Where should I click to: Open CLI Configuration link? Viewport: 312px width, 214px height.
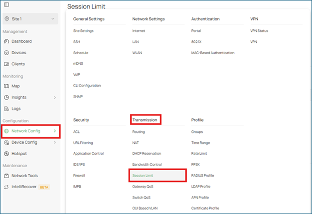tap(87, 86)
